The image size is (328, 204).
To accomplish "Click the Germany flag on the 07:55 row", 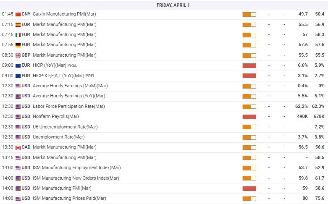I will click(18, 45).
